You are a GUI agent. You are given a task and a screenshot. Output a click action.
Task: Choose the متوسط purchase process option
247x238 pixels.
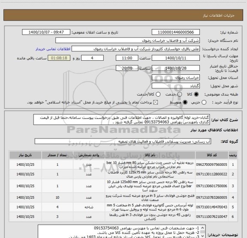[x=185, y=103]
